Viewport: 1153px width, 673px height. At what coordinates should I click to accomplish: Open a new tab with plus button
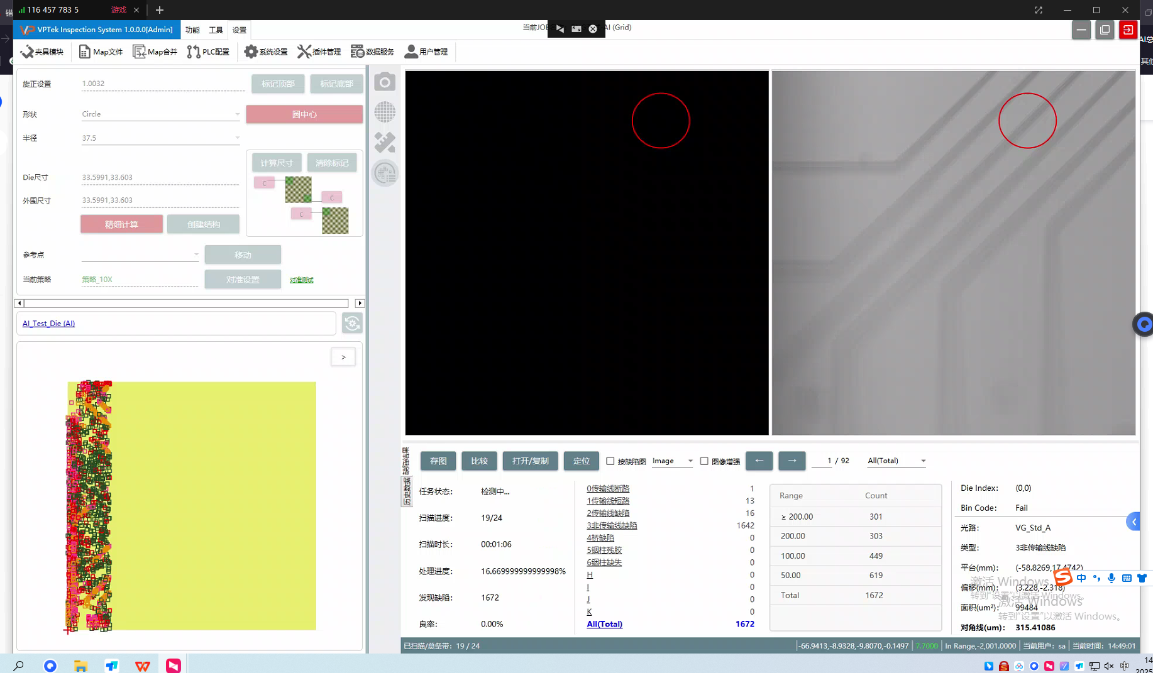click(160, 10)
